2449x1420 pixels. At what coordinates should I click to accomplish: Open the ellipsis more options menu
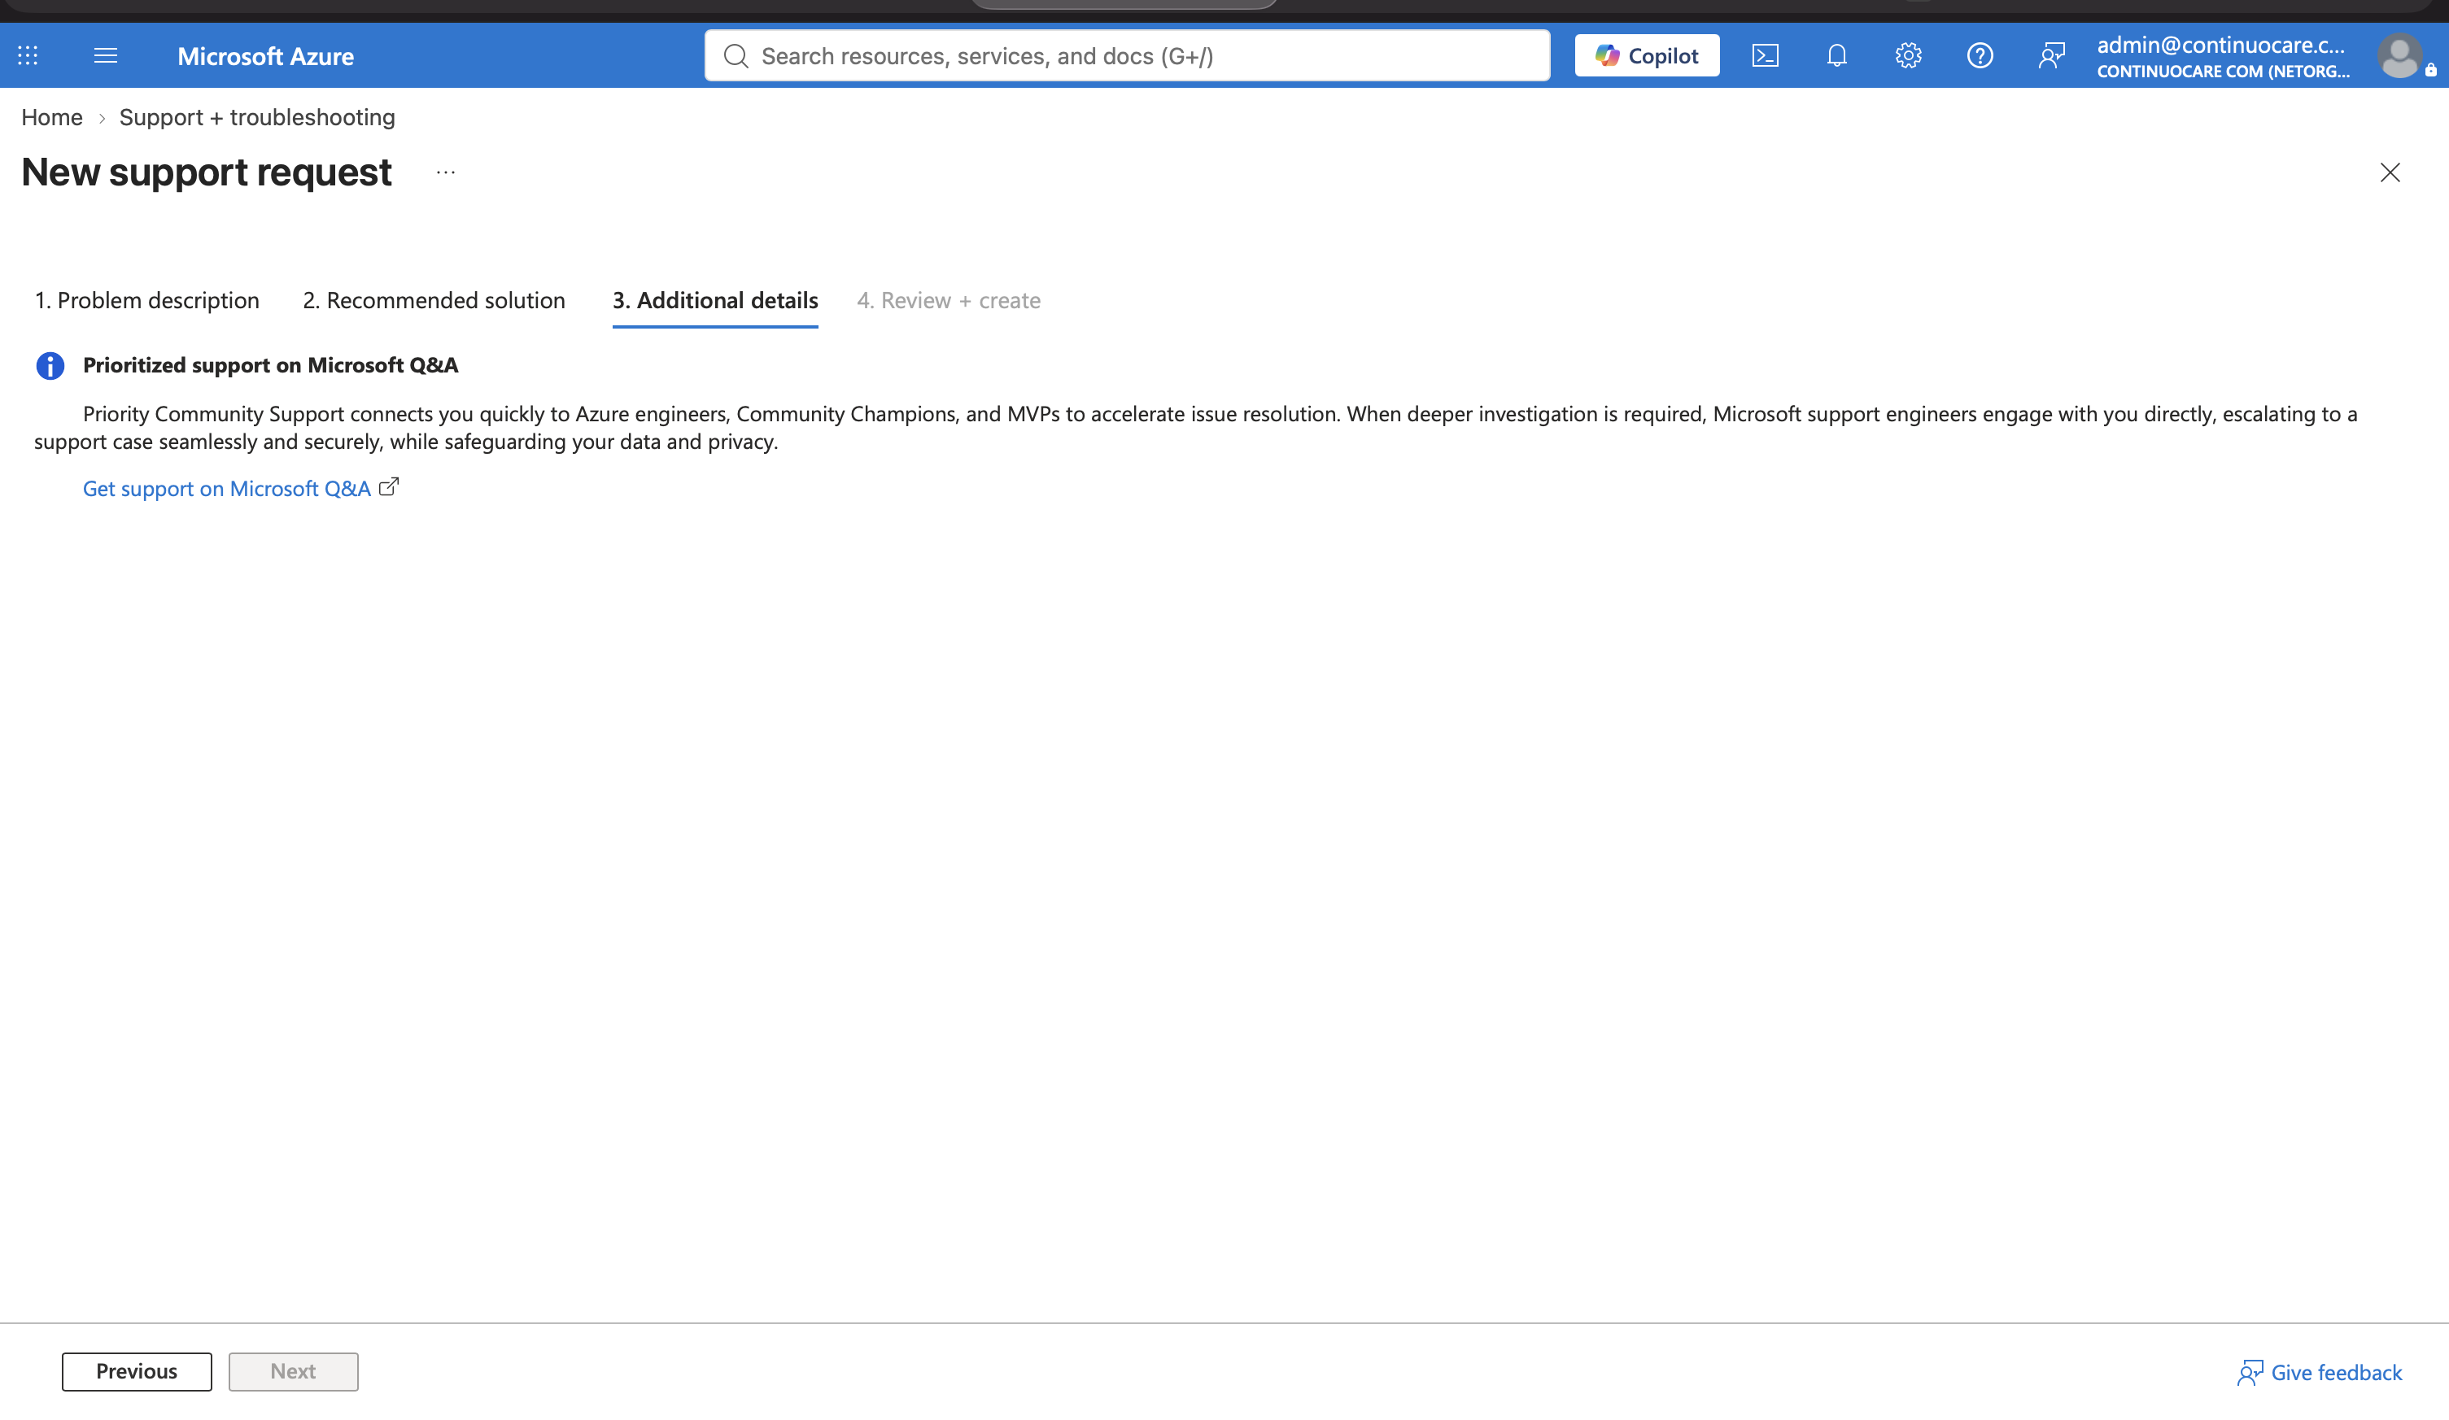(446, 173)
